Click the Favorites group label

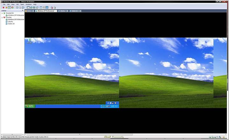coord(9,17)
